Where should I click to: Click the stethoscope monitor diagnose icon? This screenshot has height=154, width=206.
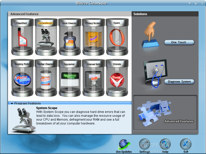(156, 73)
